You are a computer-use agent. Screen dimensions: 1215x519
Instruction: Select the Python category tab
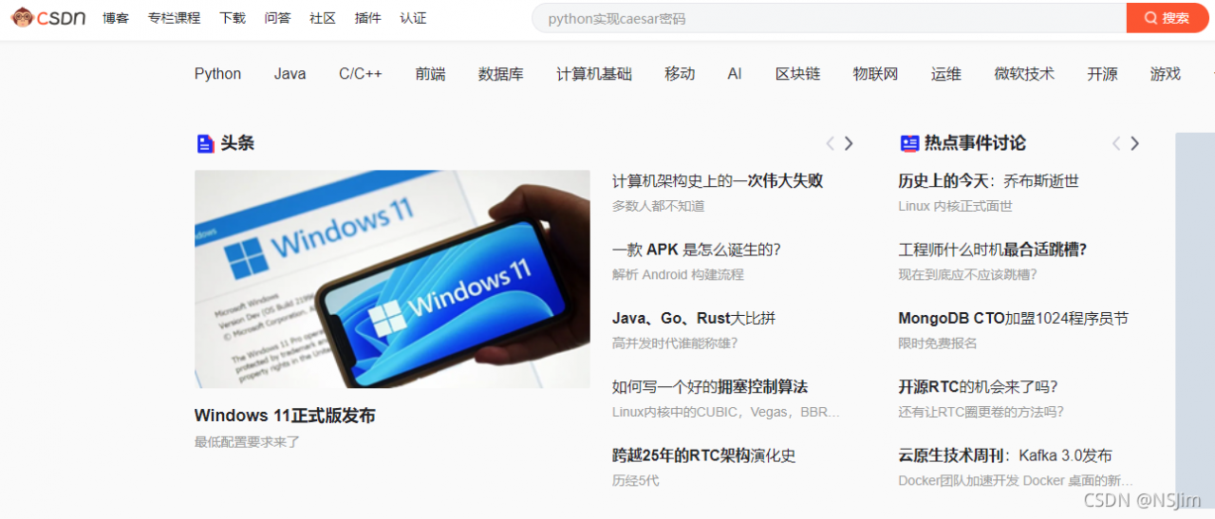point(217,74)
